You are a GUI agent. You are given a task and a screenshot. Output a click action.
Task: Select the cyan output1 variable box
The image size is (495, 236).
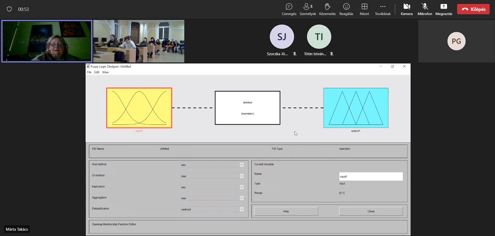pos(356,108)
